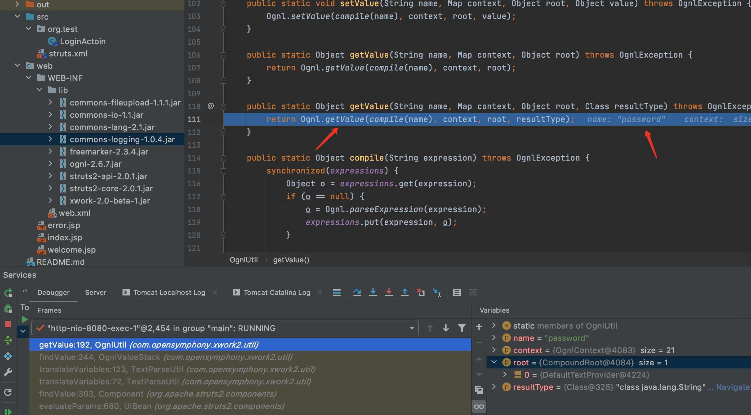751x415 pixels.
Task: Click the Update application bug icon
Action: click(8, 308)
